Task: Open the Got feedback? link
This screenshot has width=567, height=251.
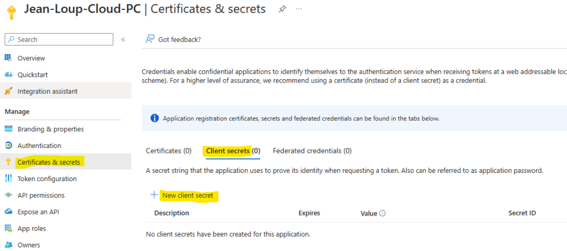Action: (x=179, y=40)
